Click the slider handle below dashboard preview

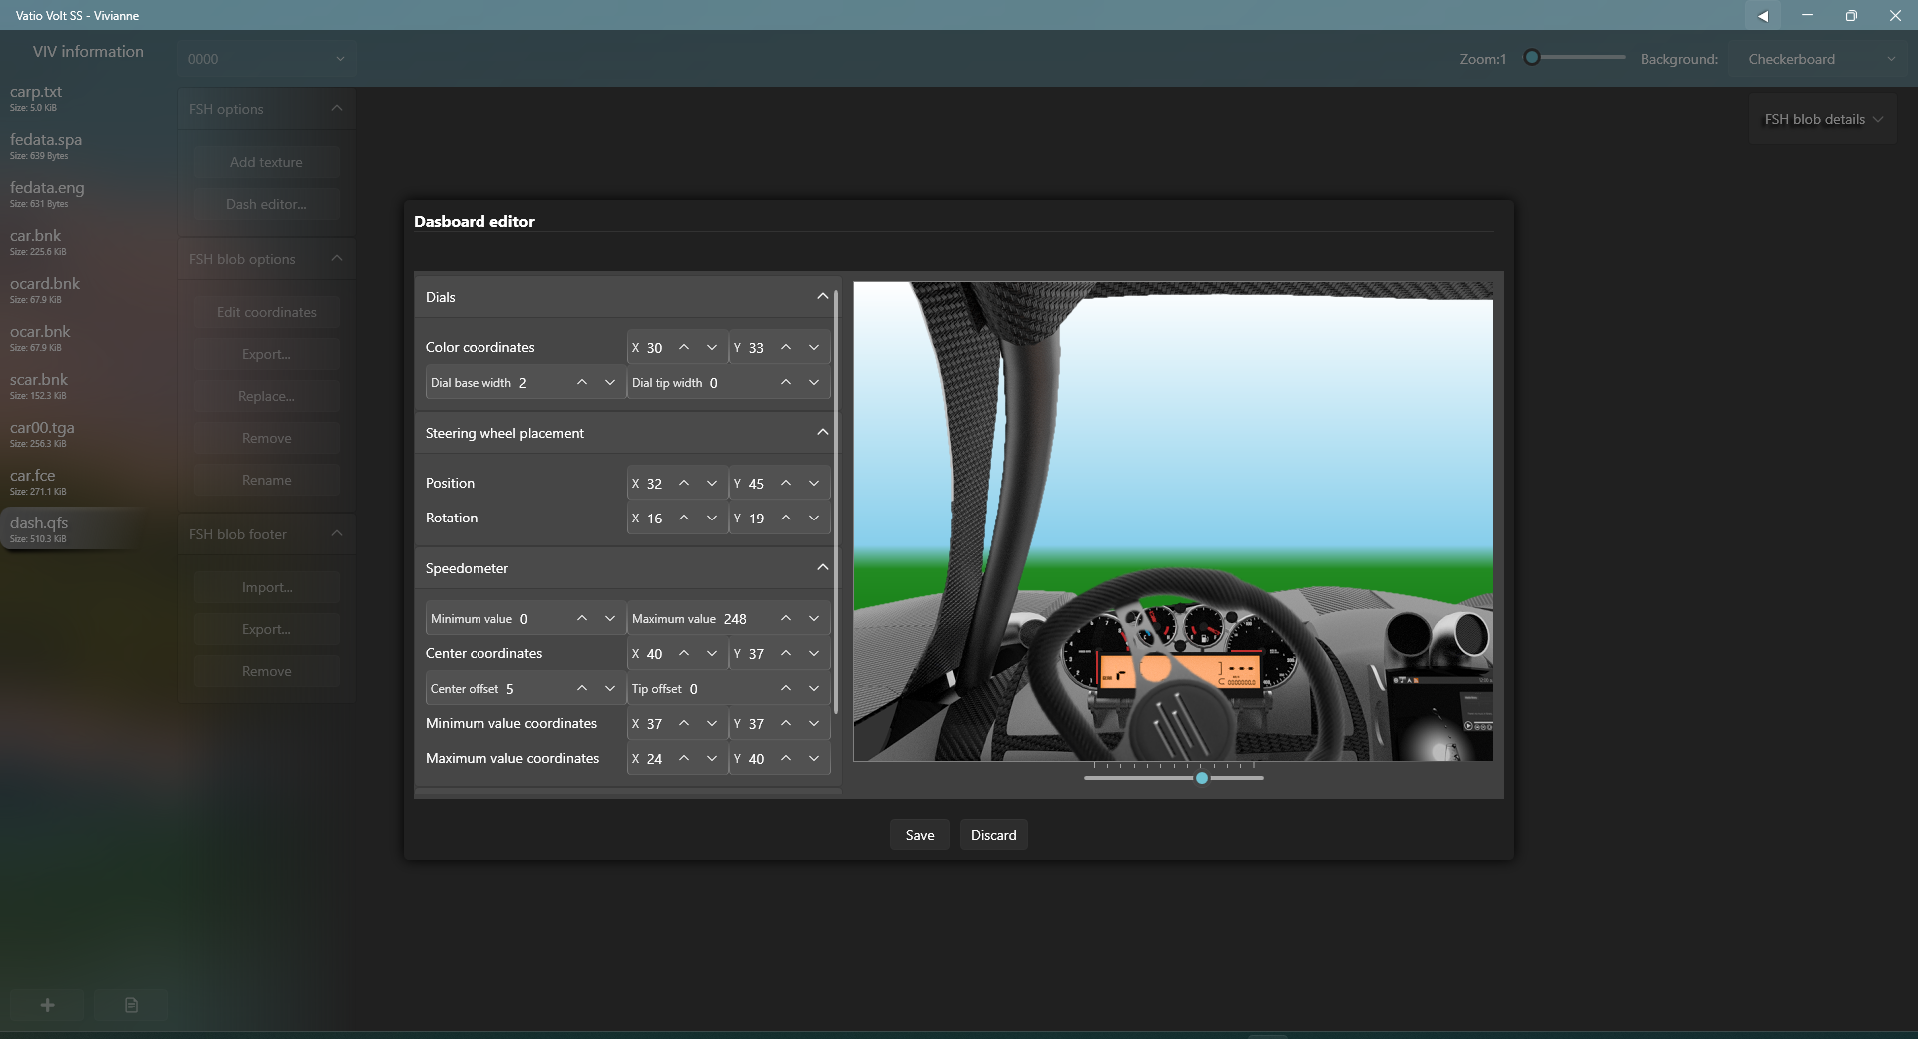pyautogui.click(x=1202, y=778)
